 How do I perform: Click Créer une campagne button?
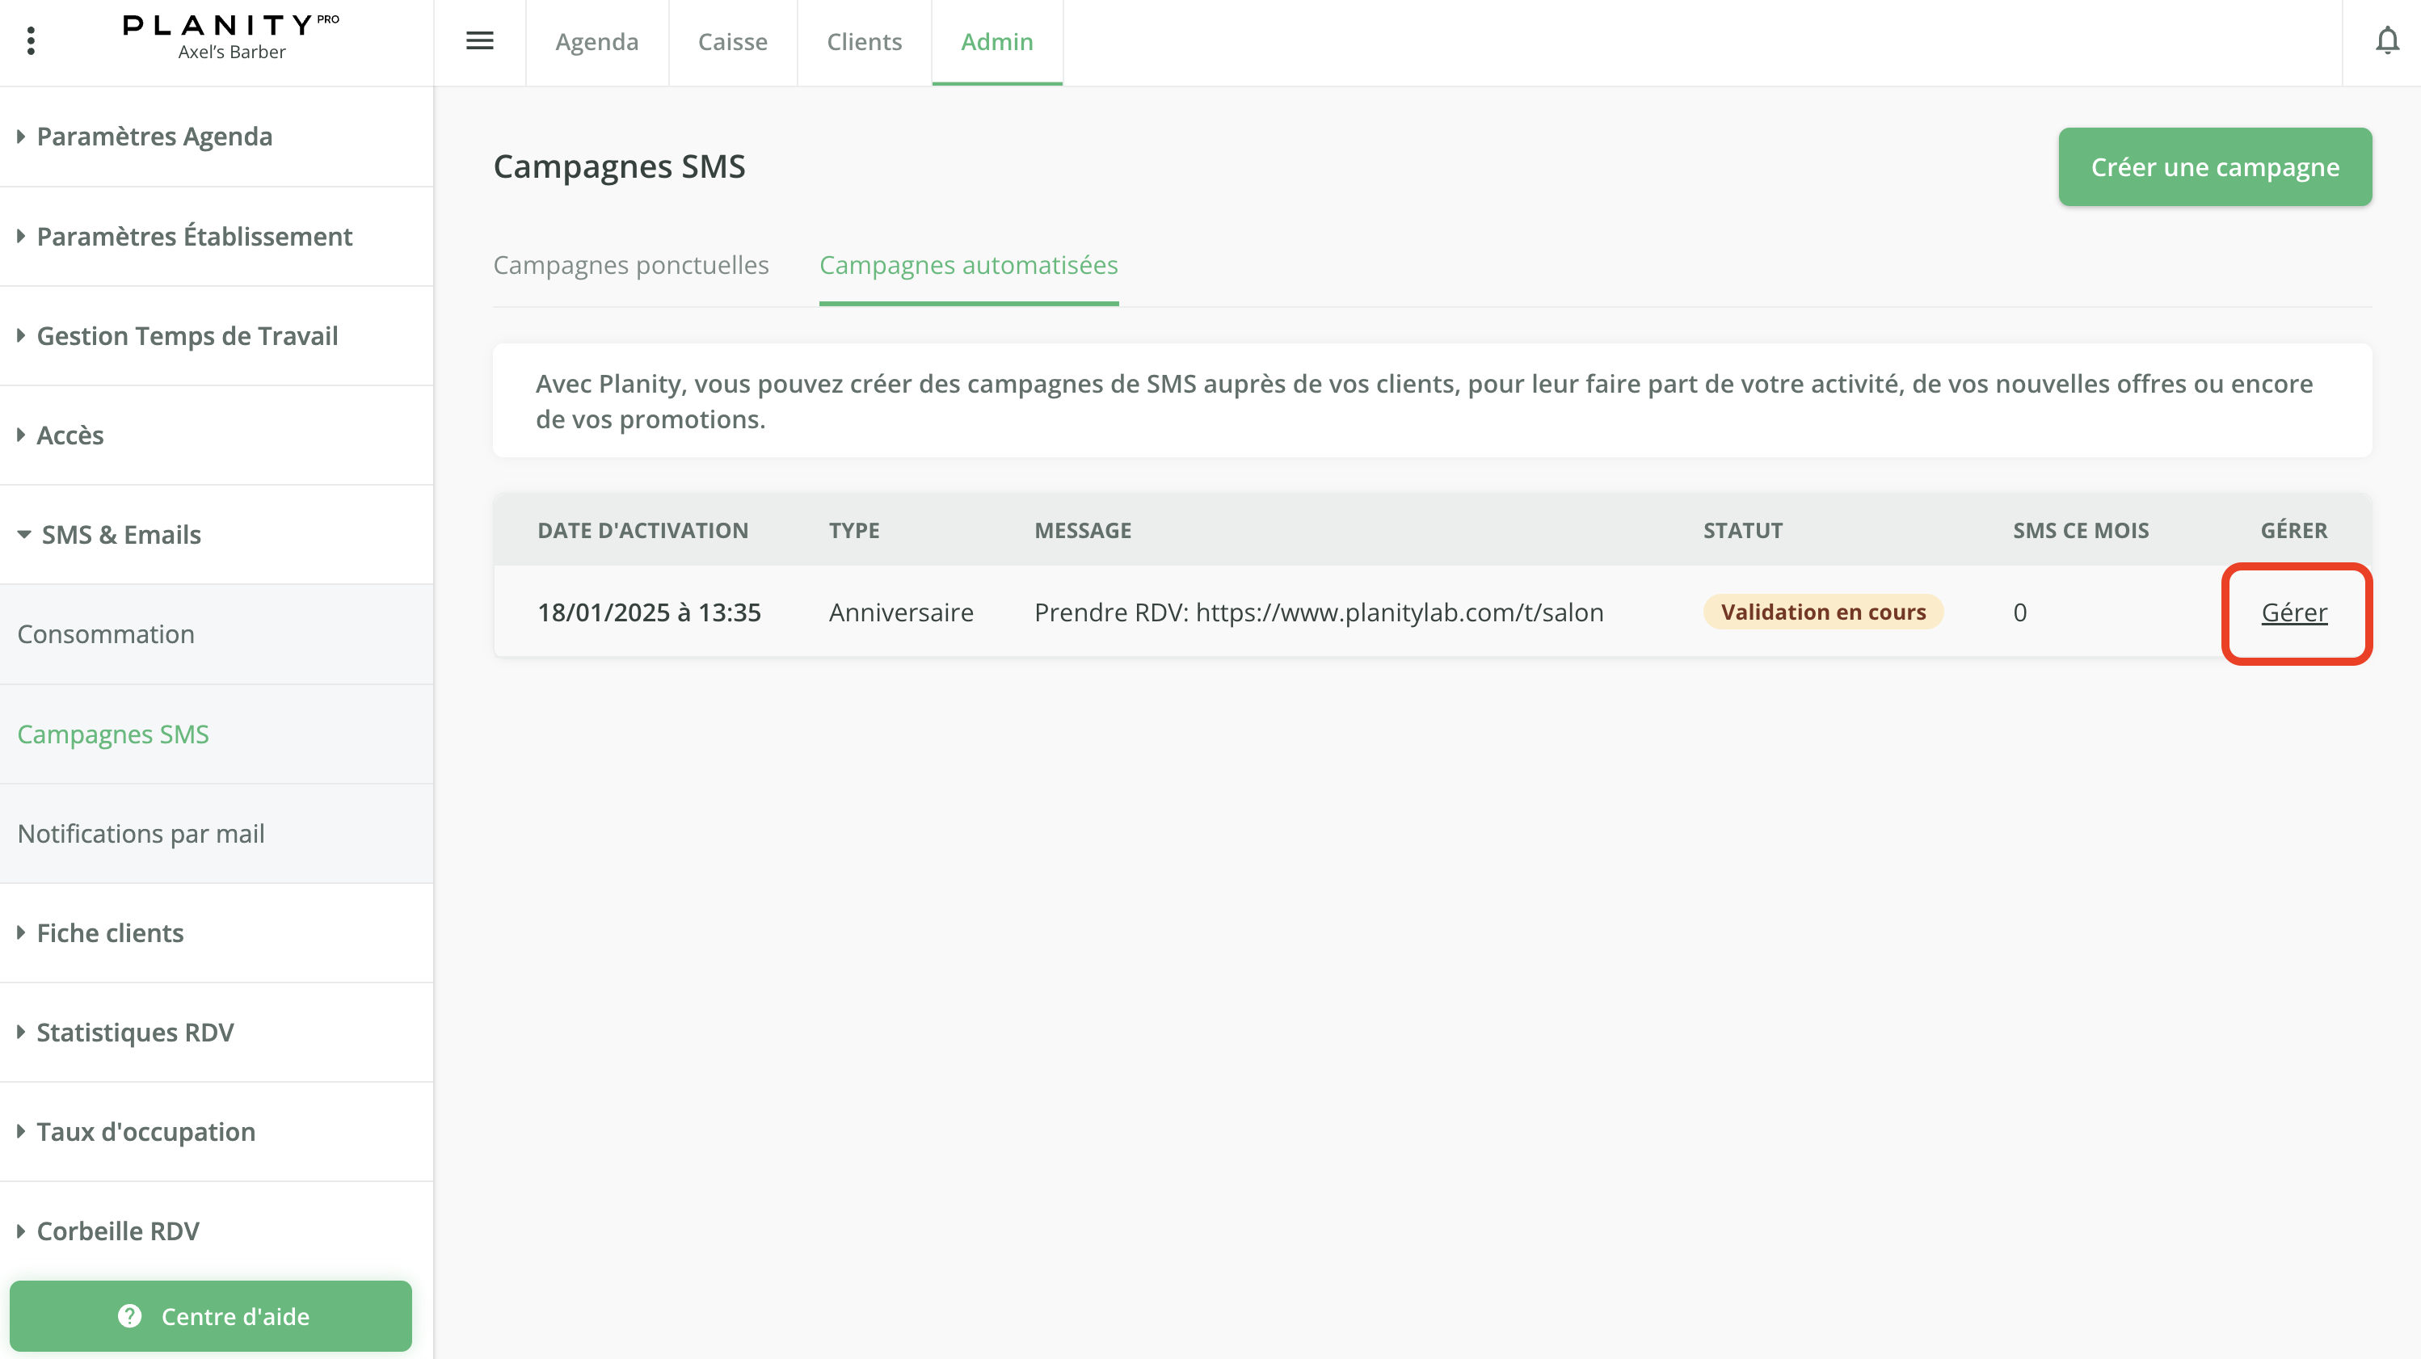point(2214,167)
